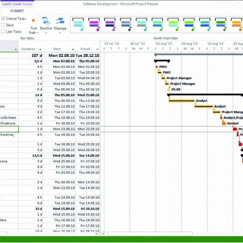This screenshot has width=243, height=243.
Task: Select the 3,5 d summary duration cell
Action: [x=31, y=61]
